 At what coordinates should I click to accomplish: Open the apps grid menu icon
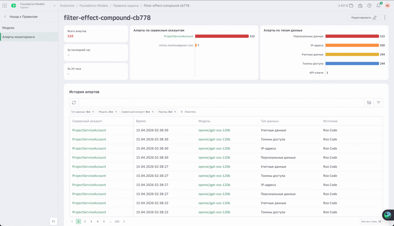pyautogui.click(x=5, y=6)
